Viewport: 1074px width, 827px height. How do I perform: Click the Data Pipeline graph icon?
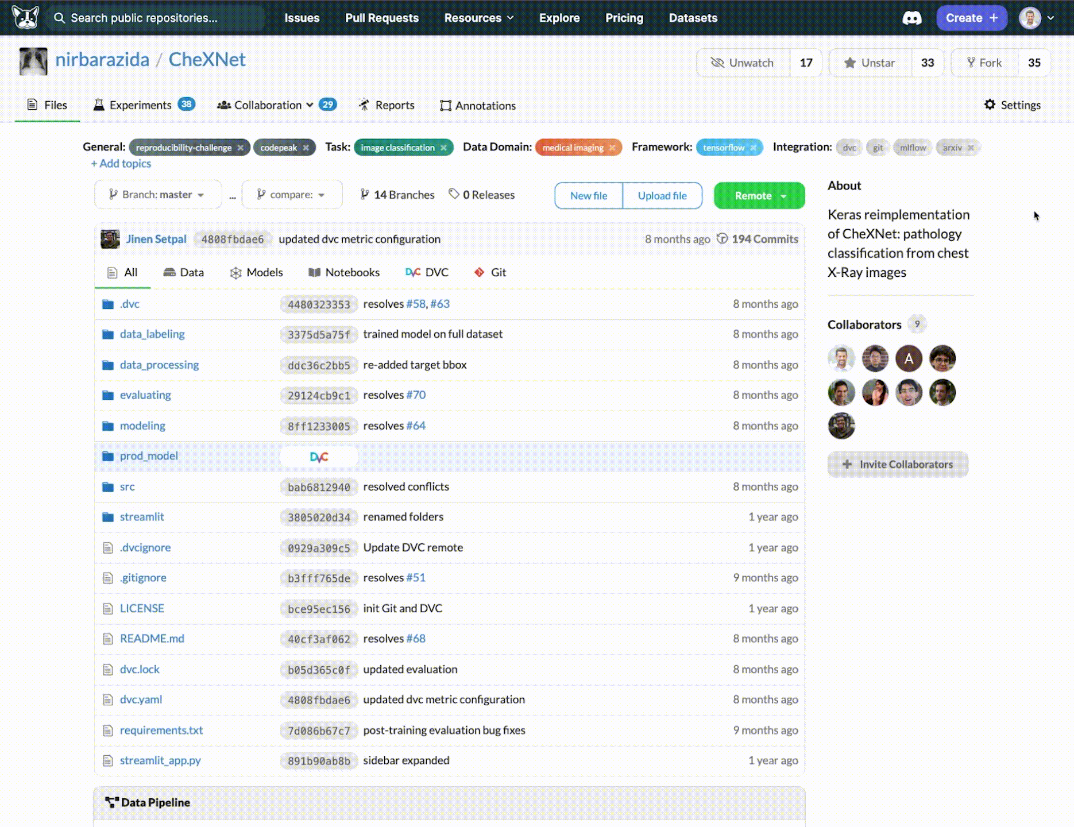pos(112,802)
